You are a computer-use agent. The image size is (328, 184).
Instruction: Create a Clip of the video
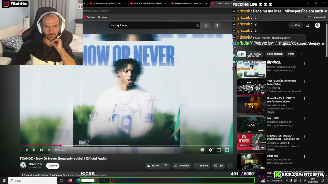(218, 166)
